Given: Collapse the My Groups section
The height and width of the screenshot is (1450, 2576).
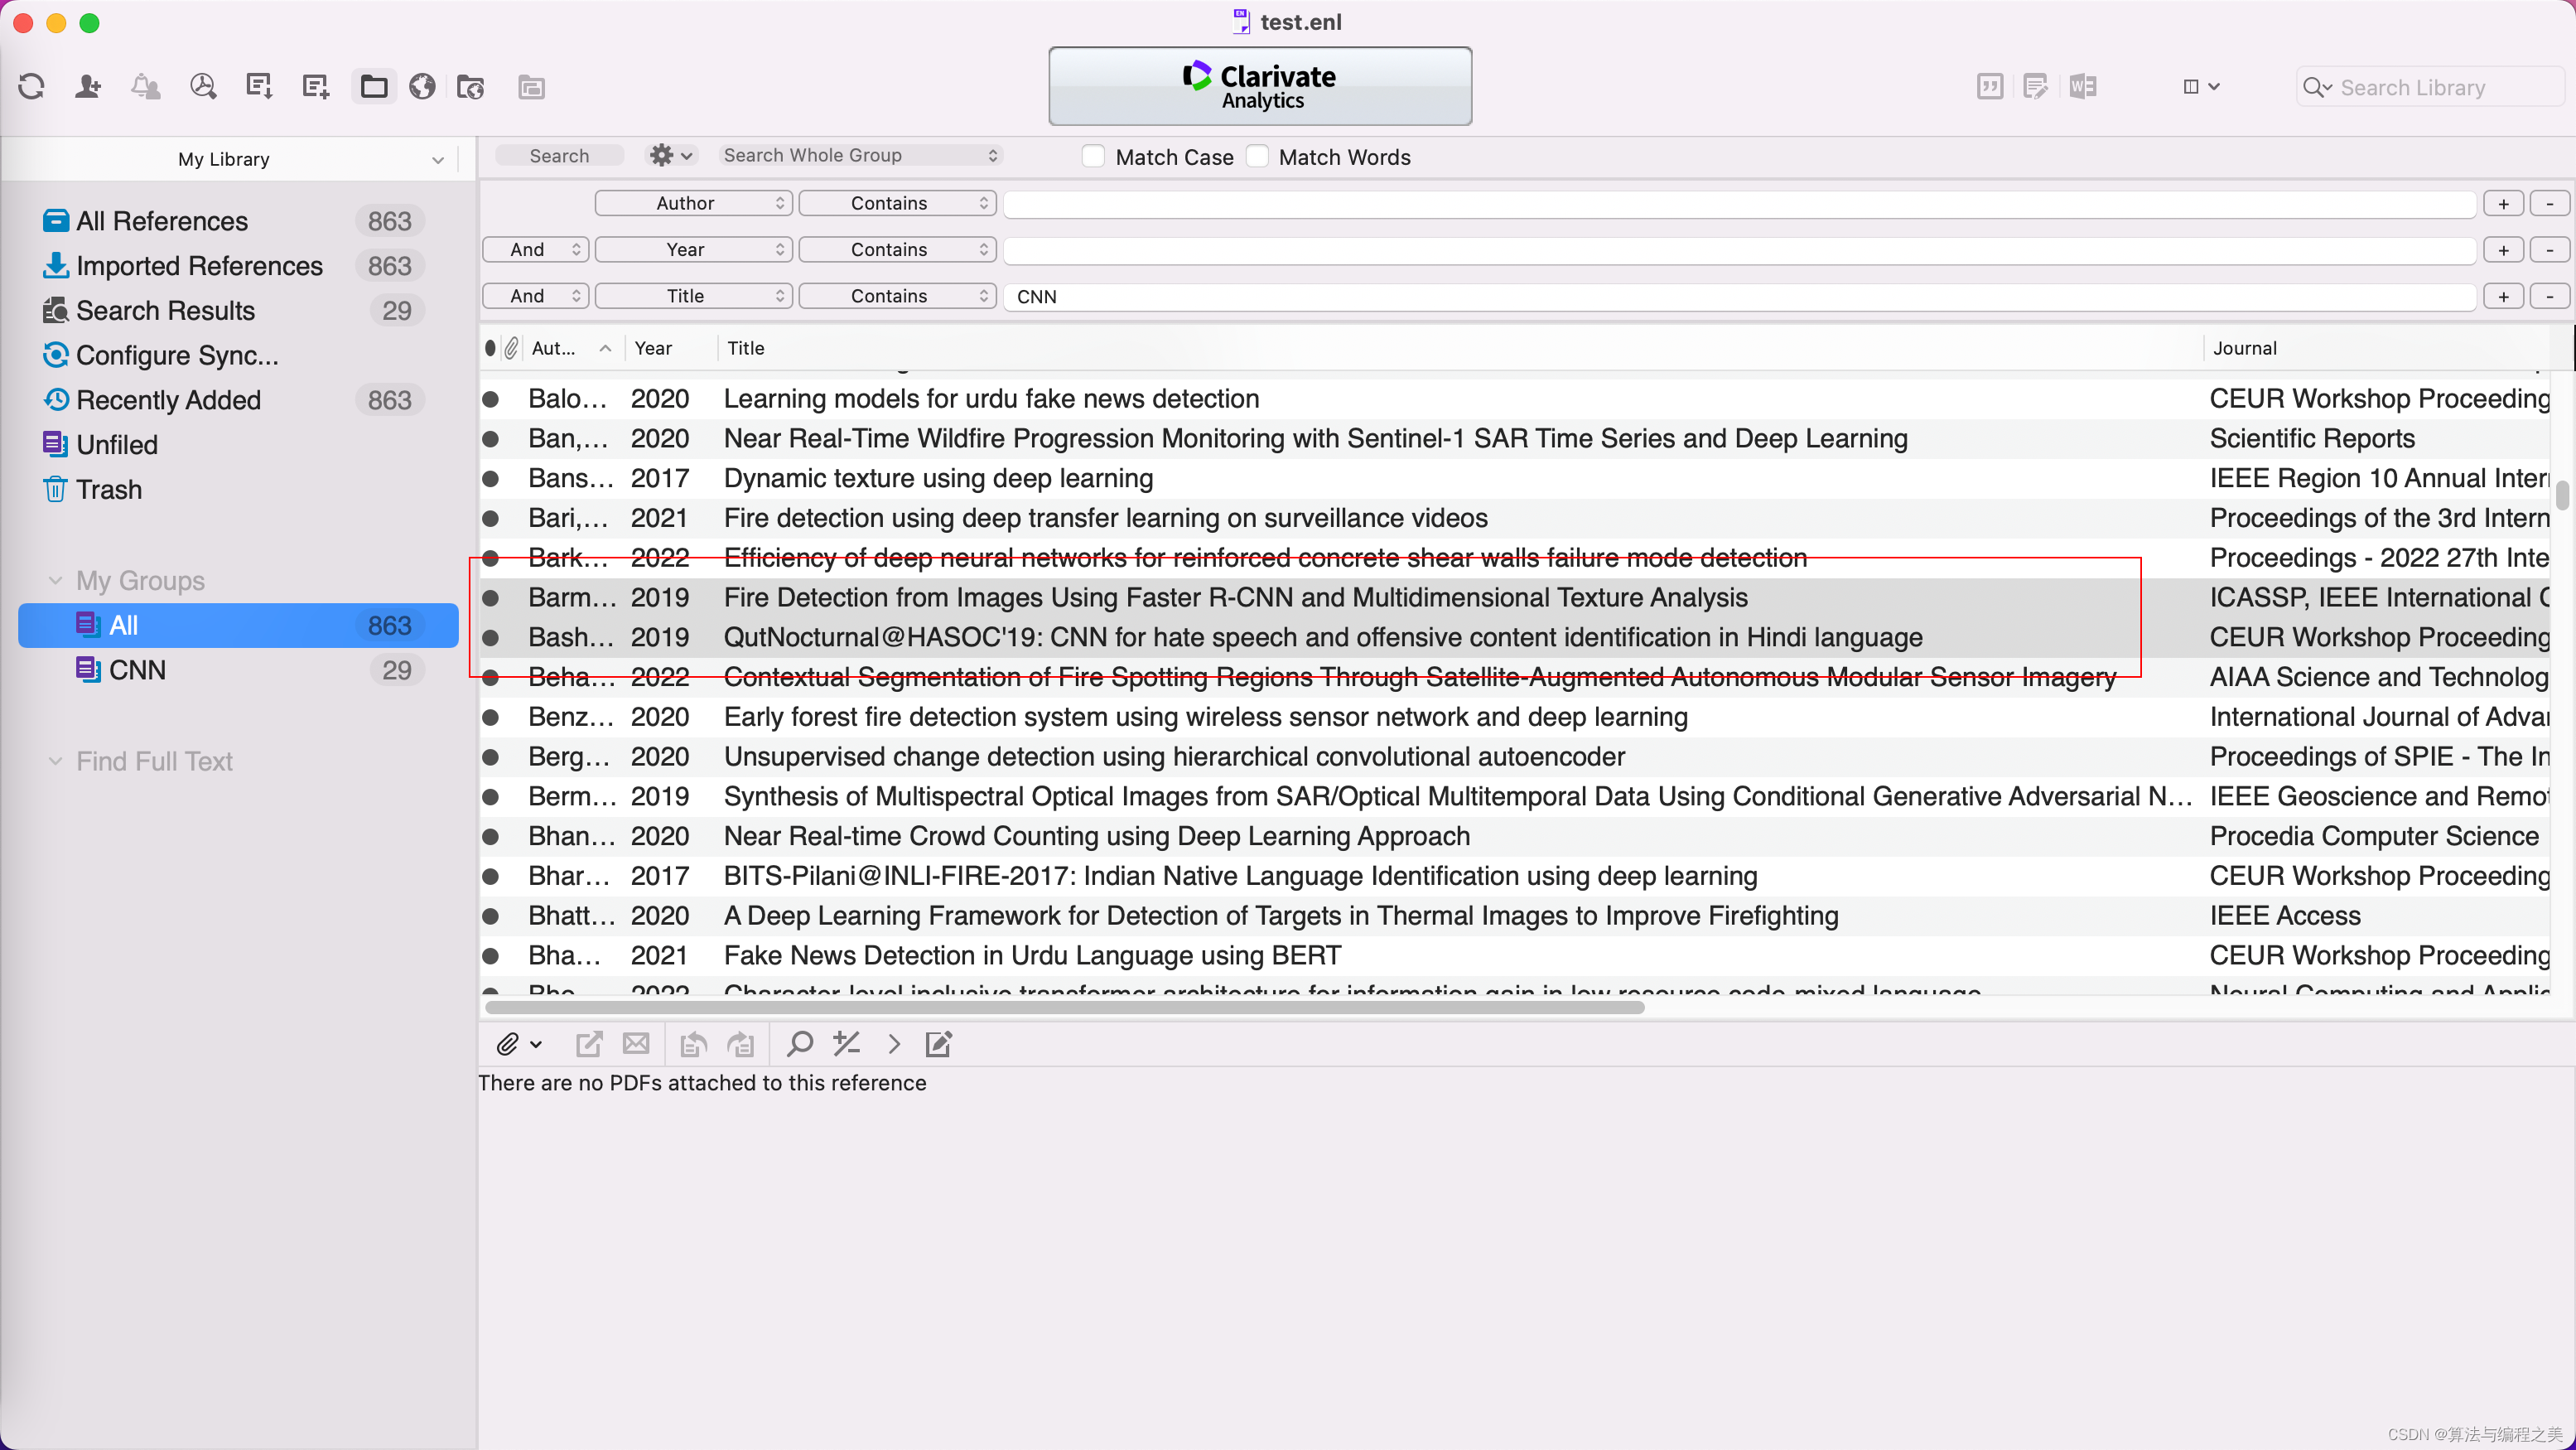Looking at the screenshot, I should point(56,581).
